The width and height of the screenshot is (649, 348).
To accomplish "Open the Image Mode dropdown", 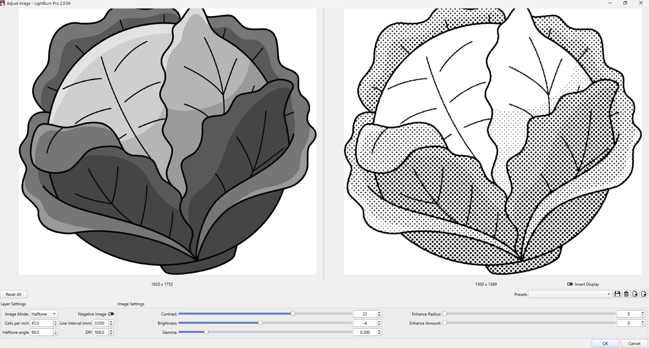I will [x=44, y=314].
